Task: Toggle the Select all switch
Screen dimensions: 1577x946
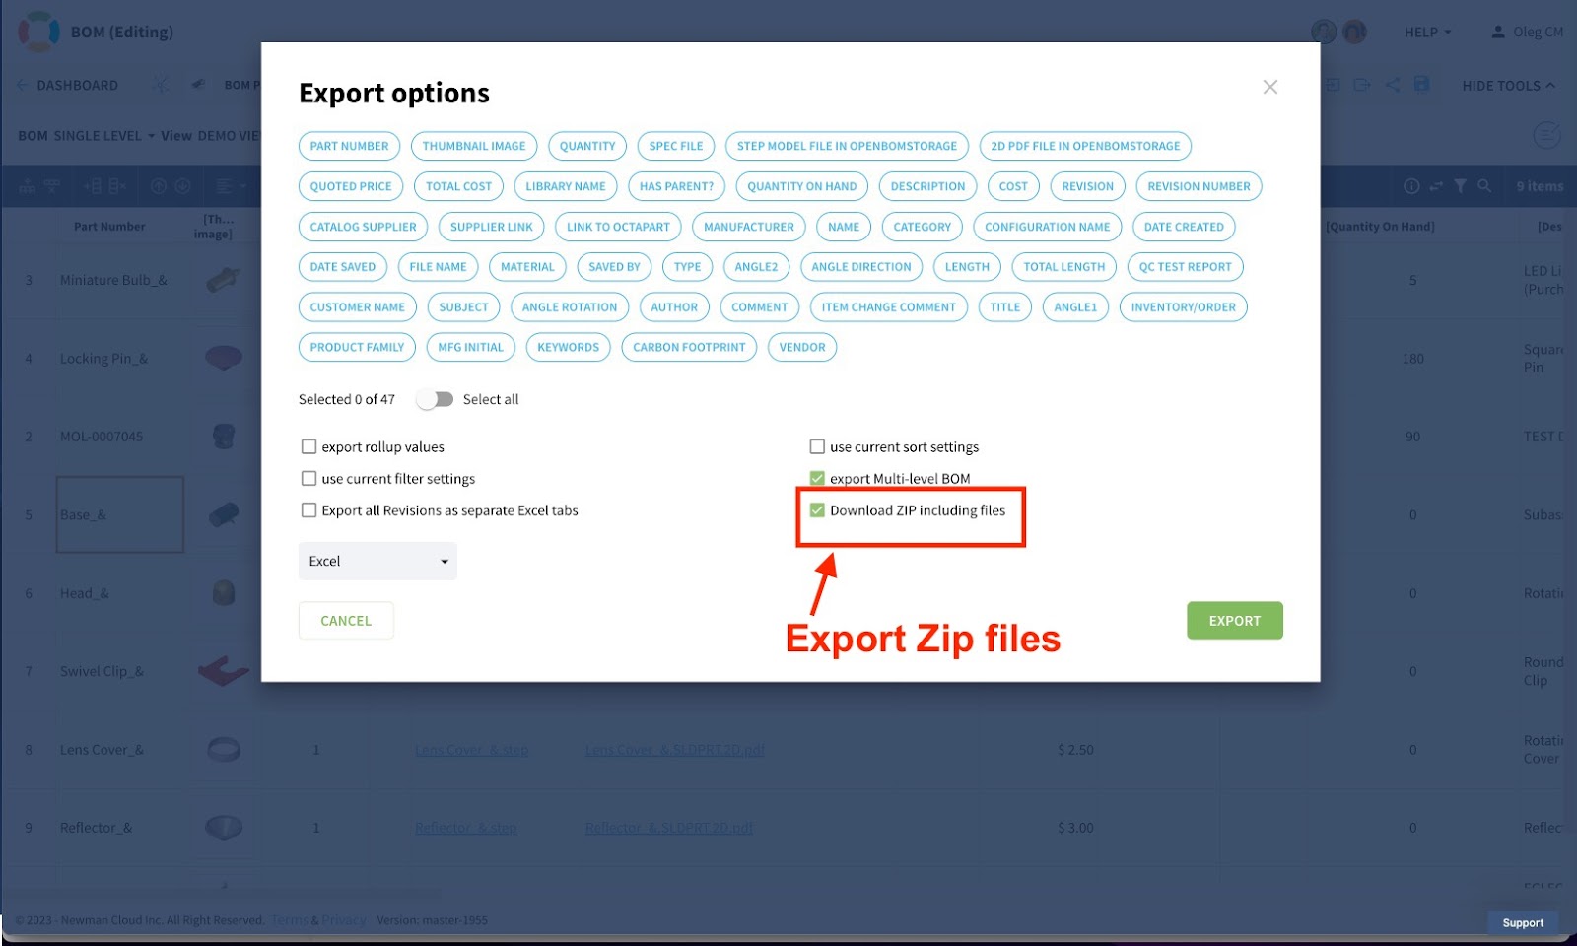Action: coord(435,399)
